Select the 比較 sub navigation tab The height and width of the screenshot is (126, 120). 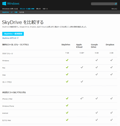tap(16, 12)
